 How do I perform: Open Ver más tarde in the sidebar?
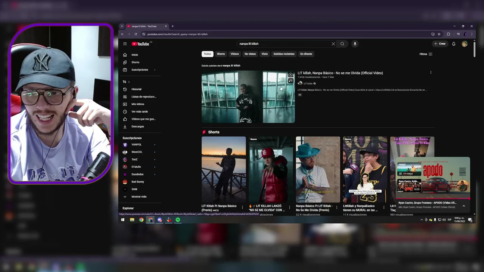pos(140,111)
